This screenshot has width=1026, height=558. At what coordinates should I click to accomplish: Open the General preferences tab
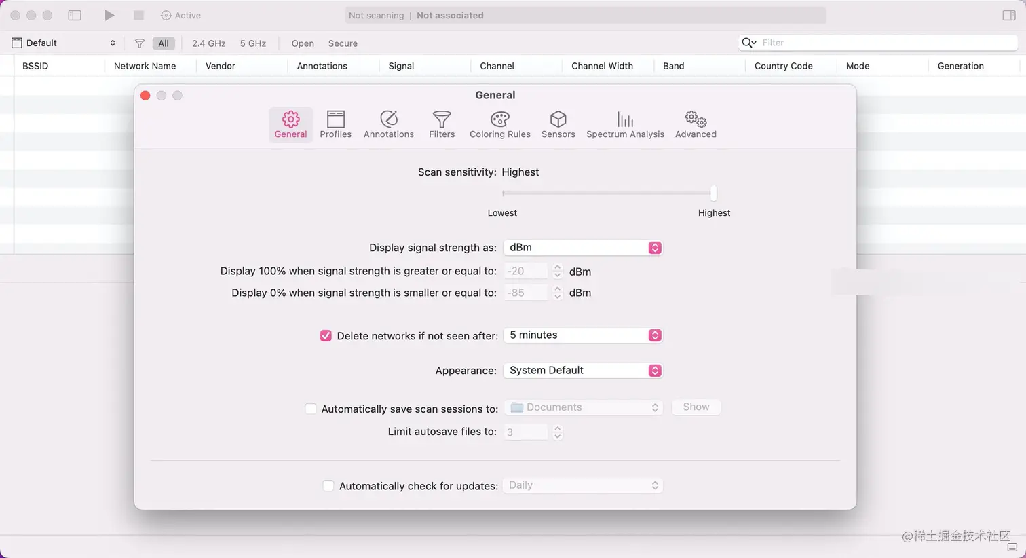point(290,125)
